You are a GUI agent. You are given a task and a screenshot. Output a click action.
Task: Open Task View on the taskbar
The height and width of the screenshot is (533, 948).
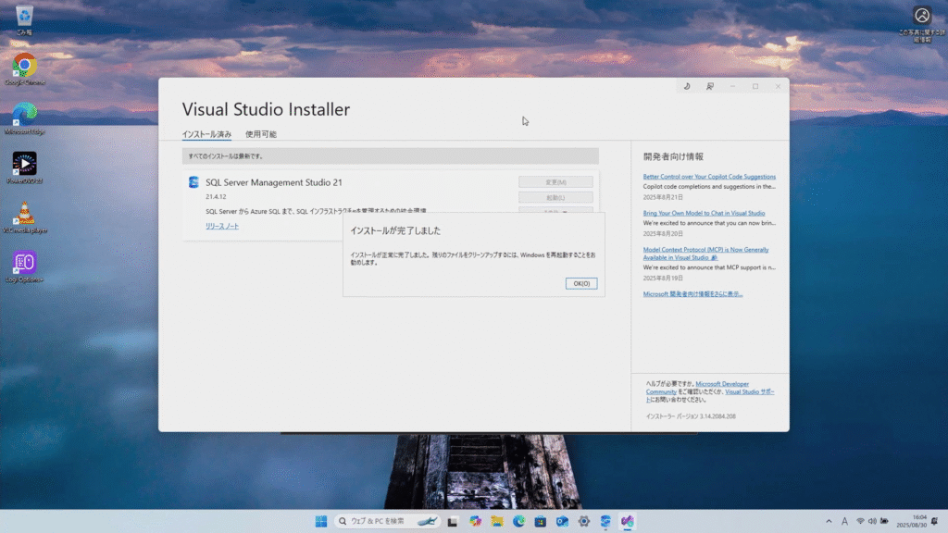point(452,521)
